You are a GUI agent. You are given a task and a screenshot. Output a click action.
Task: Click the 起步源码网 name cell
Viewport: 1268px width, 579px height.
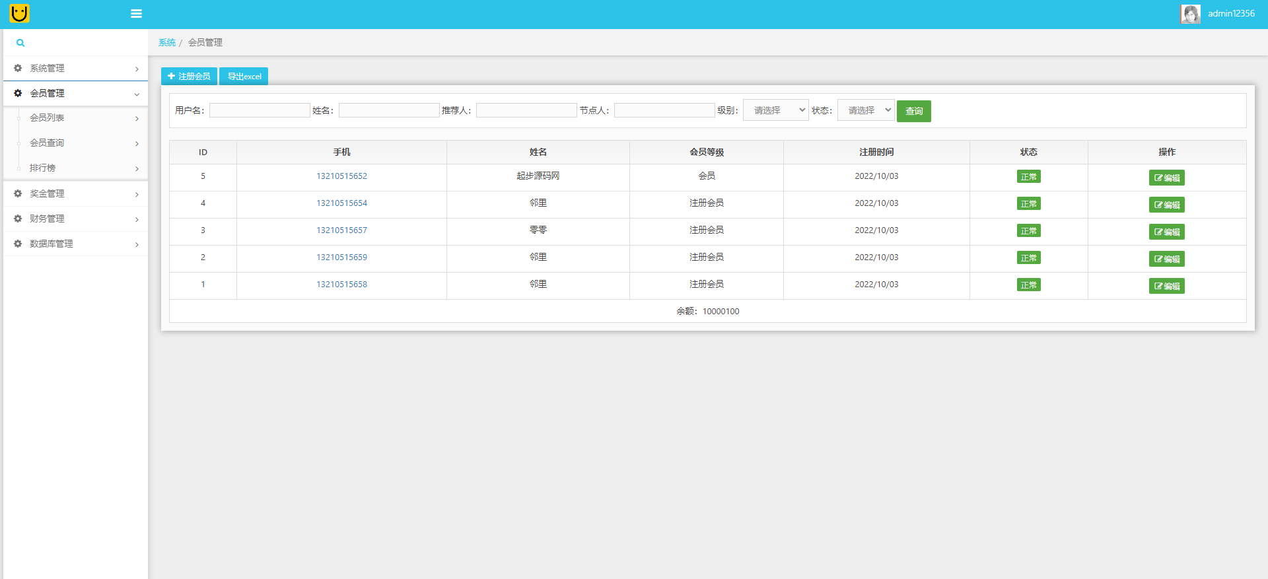coord(538,176)
